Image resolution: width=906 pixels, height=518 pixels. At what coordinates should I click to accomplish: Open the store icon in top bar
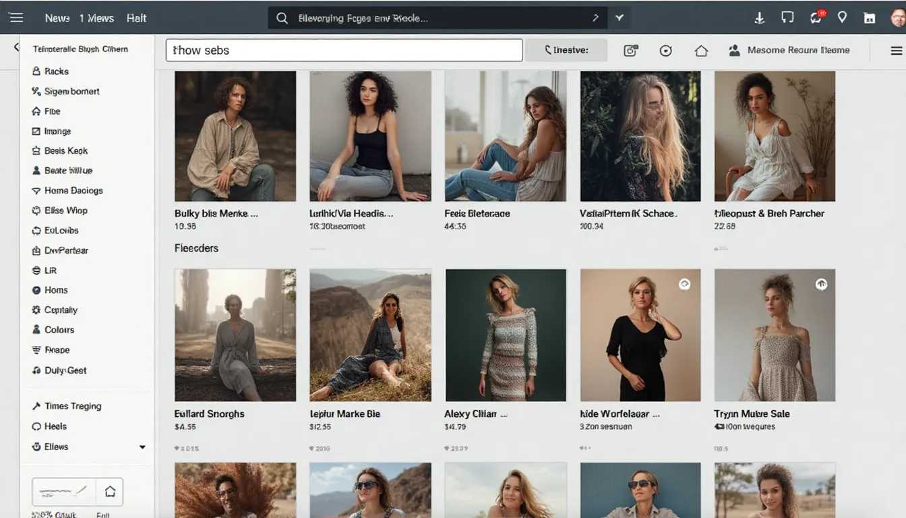point(870,18)
